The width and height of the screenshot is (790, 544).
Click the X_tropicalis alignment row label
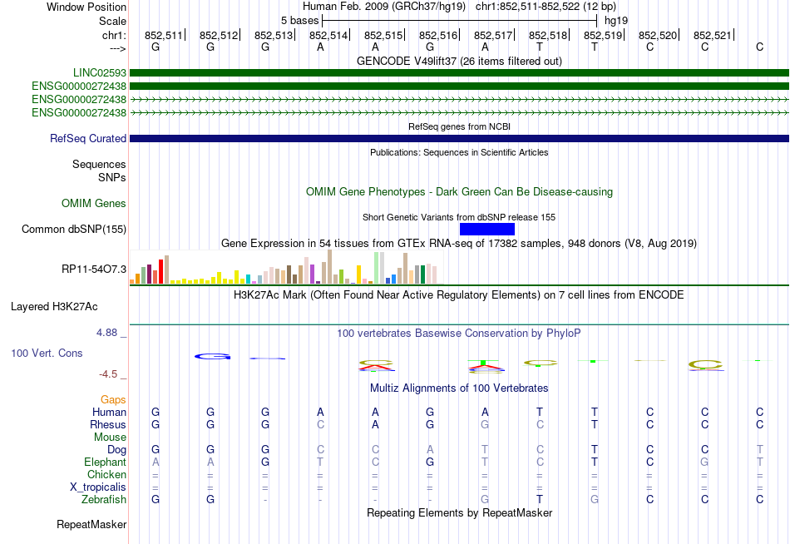tap(98, 487)
